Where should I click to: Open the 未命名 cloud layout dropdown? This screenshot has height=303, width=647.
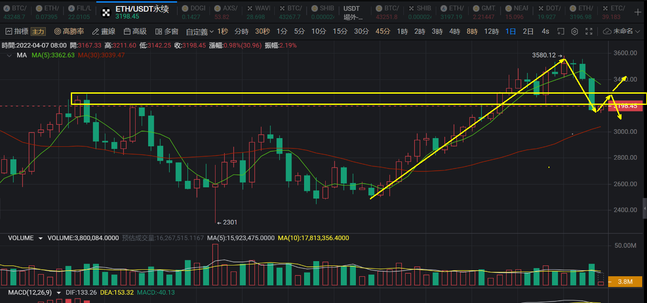(x=621, y=32)
